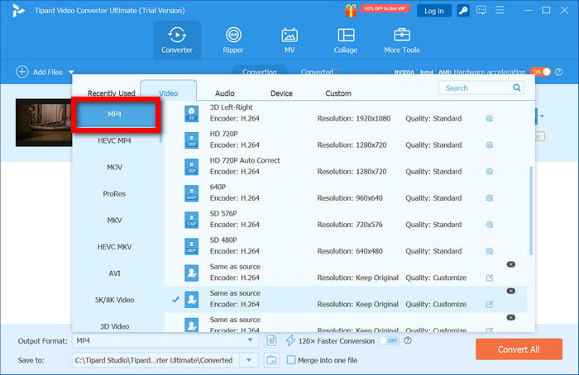Click the search magnifier icon
The width and height of the screenshot is (579, 375).
click(x=517, y=88)
